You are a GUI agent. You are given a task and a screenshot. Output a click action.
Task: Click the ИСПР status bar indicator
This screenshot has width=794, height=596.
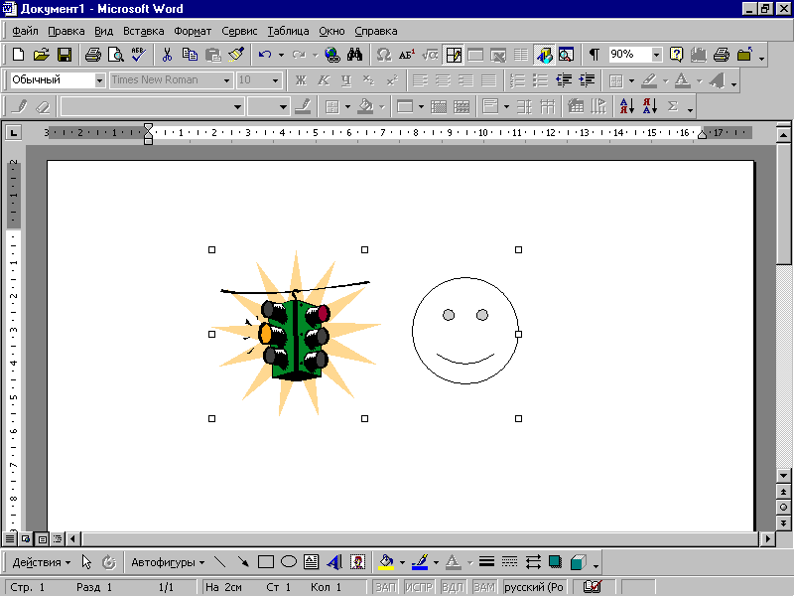(419, 587)
